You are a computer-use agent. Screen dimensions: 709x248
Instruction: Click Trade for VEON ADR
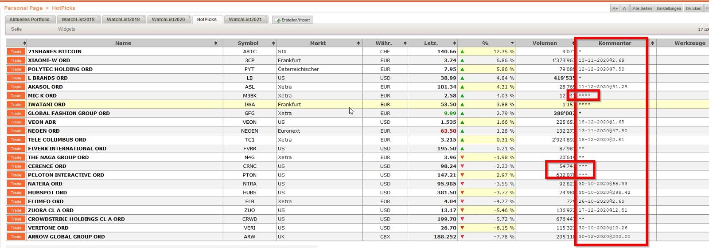coord(16,122)
